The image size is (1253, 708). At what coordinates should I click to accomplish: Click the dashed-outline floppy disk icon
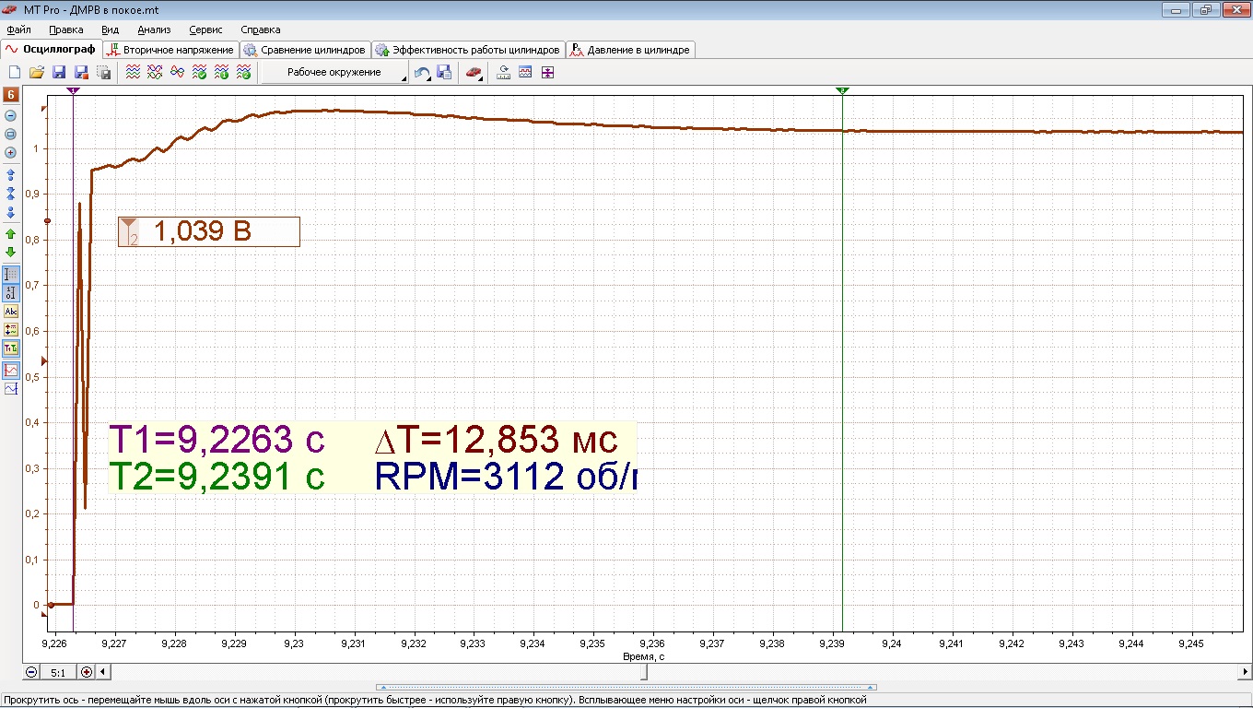pyautogui.click(x=103, y=72)
